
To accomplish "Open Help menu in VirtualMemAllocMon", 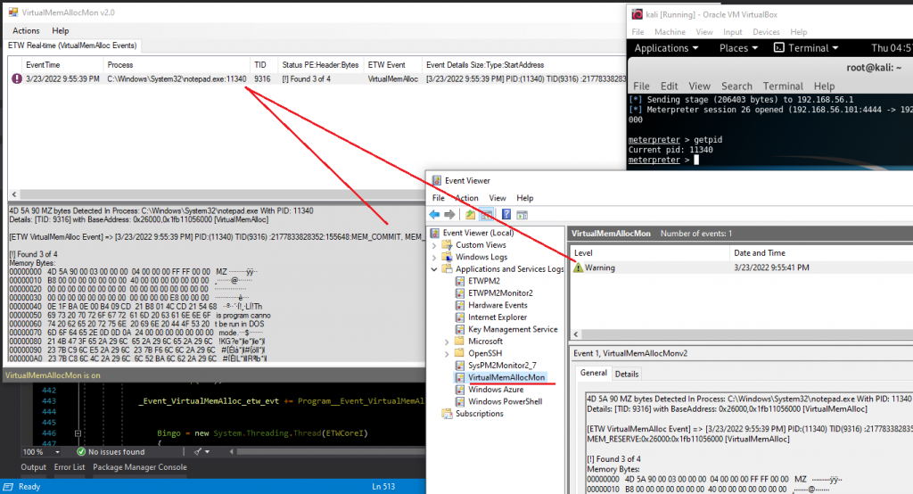I will point(60,30).
